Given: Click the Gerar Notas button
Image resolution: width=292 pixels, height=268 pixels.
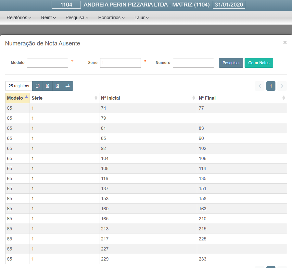Looking at the screenshot, I should coord(259,63).
